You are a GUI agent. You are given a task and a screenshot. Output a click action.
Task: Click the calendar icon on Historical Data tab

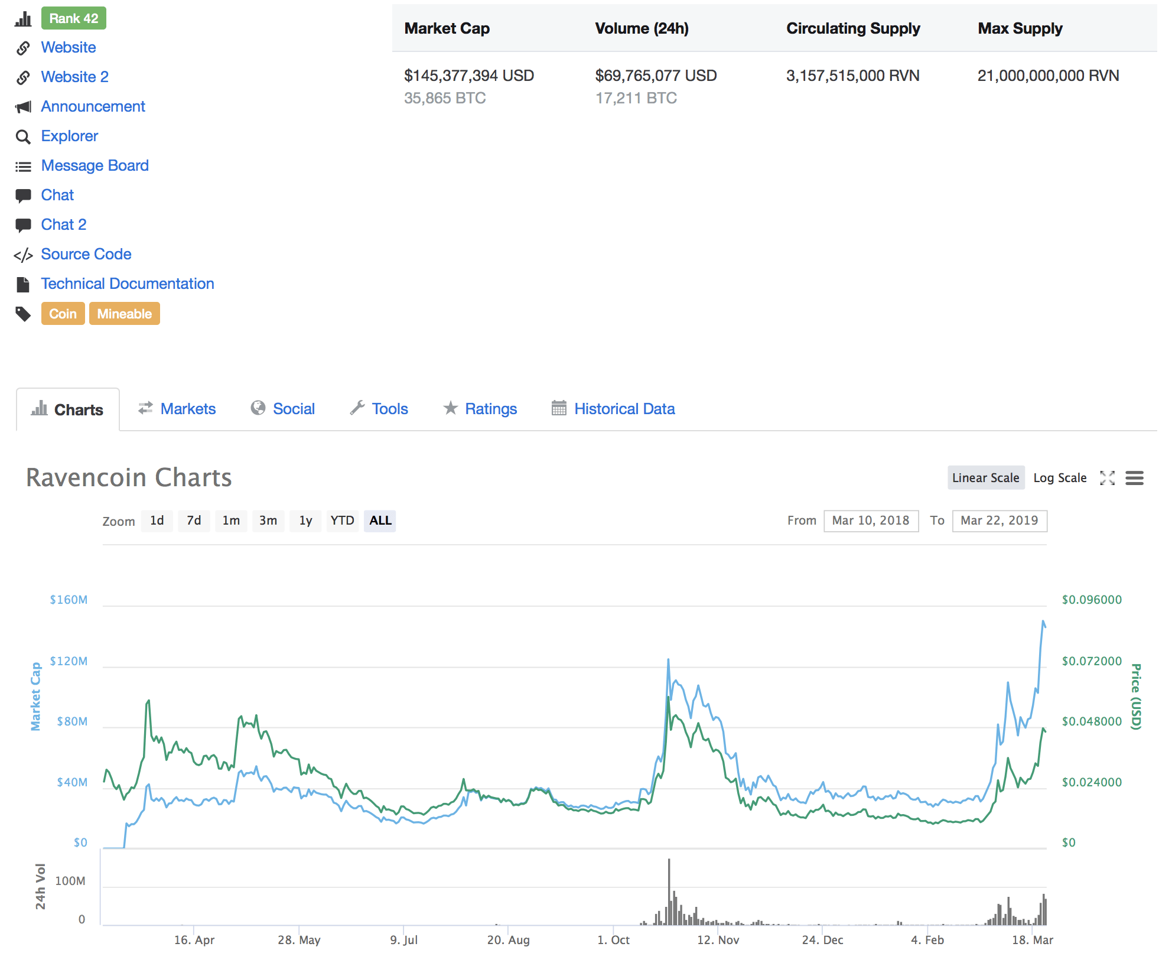tap(559, 408)
